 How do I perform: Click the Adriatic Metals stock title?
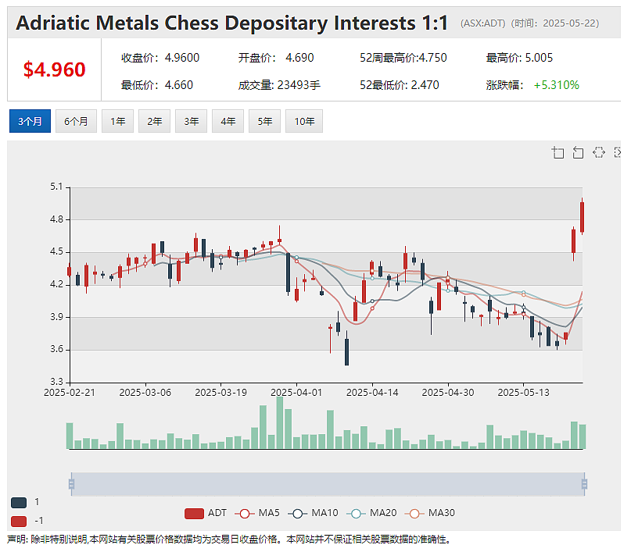[x=231, y=23]
